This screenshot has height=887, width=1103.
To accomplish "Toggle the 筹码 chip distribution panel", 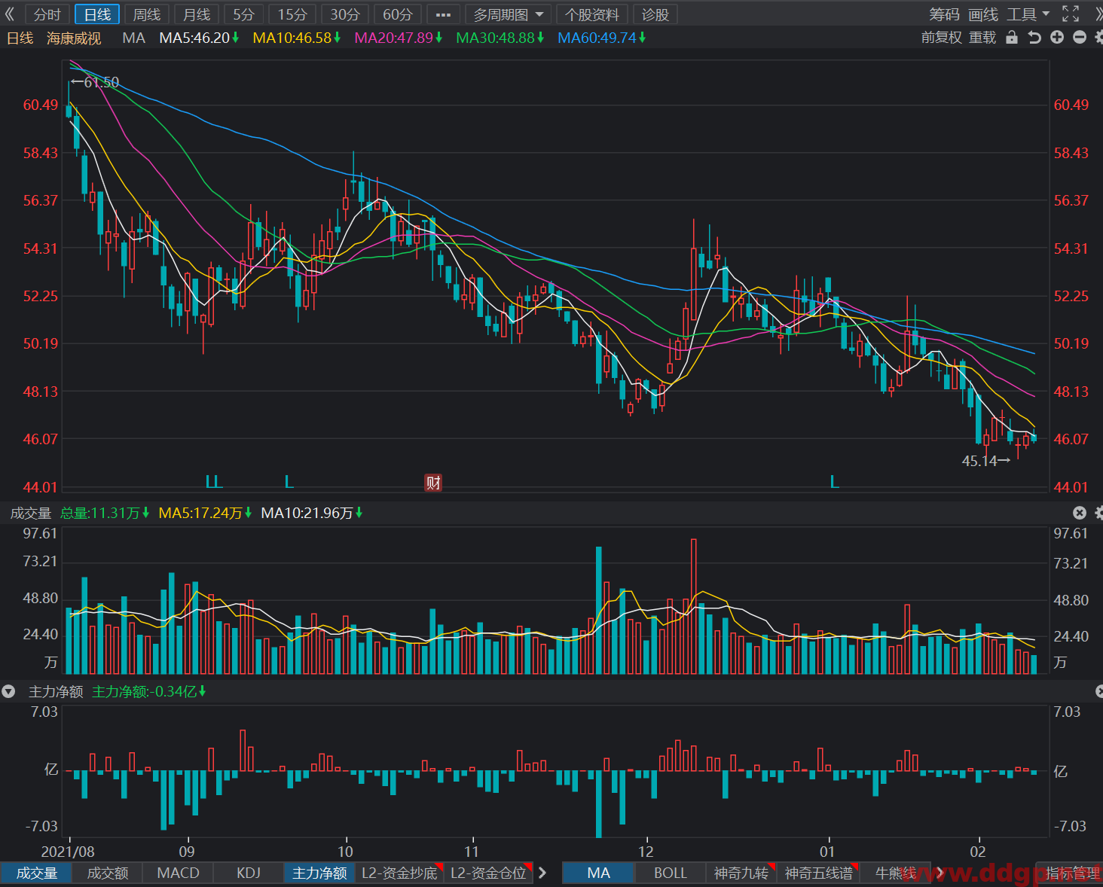I will click(945, 14).
